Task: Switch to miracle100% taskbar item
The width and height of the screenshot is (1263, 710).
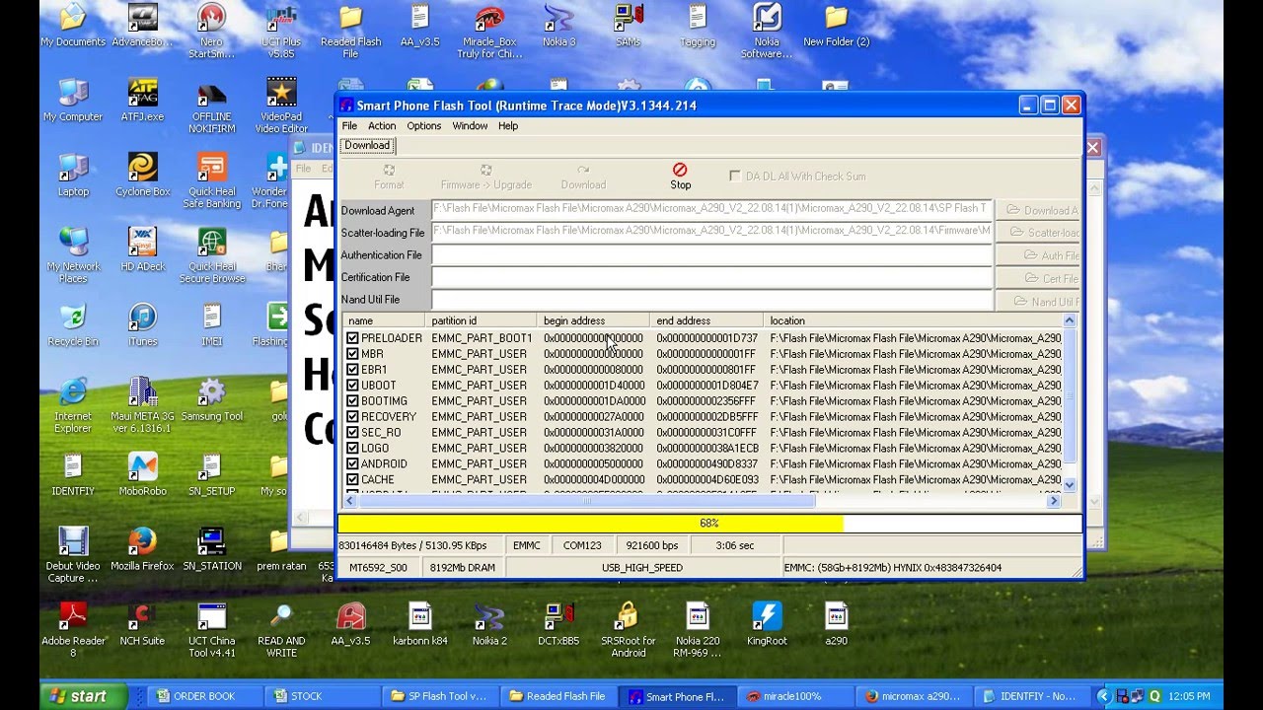Action: (795, 696)
